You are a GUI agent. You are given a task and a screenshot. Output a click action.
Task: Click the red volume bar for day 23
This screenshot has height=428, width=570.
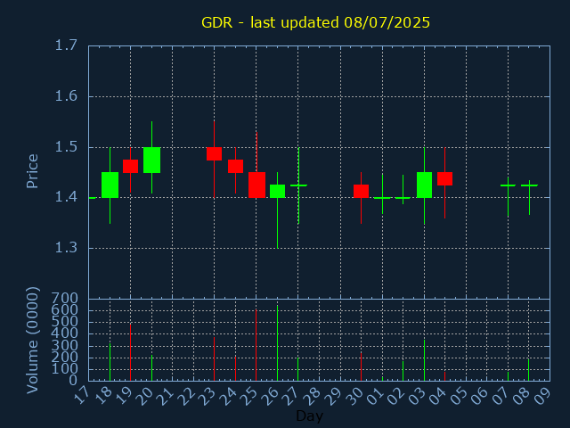pyautogui.click(x=214, y=358)
